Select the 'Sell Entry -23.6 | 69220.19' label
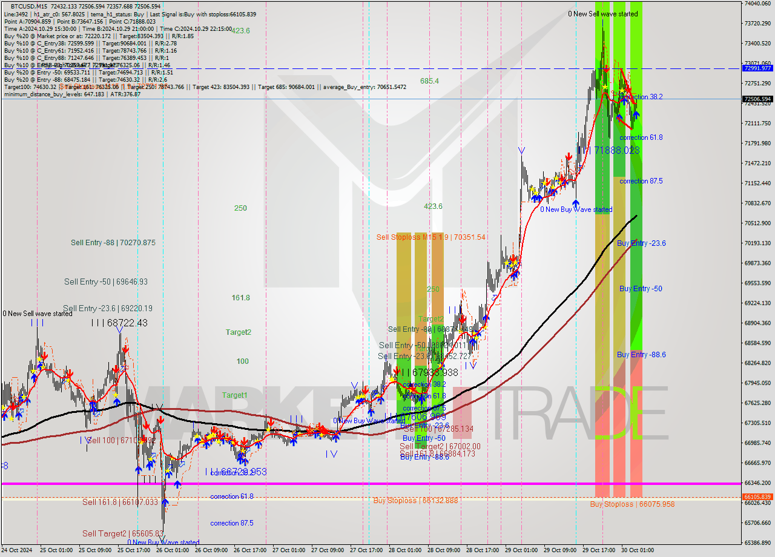775x557 pixels. click(108, 308)
